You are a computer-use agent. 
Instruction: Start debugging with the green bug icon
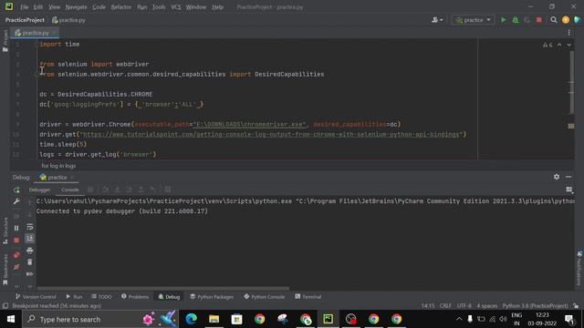[x=516, y=20]
